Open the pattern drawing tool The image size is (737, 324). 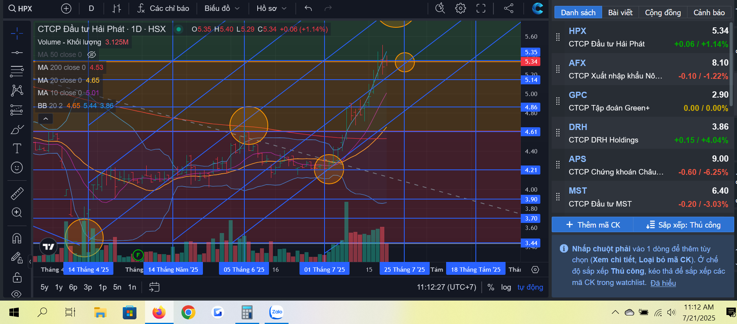tap(17, 91)
